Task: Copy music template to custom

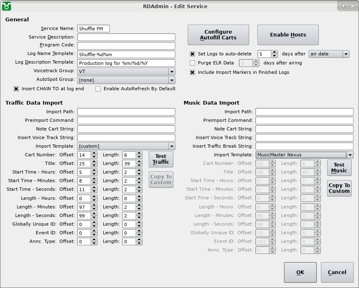Action: click(339, 188)
